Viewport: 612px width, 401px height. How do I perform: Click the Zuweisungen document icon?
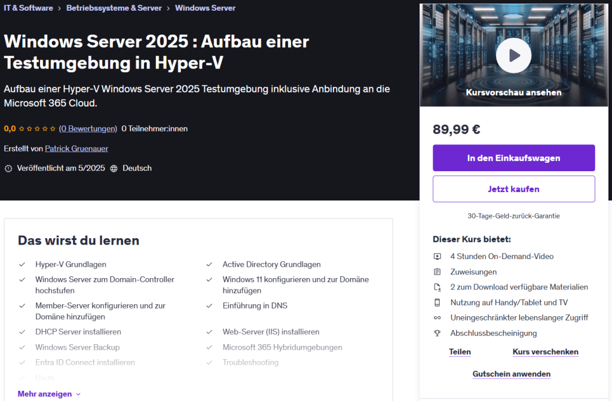437,272
